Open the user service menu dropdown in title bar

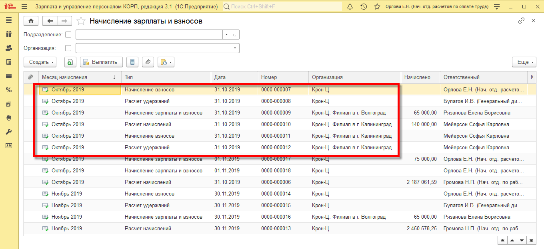click(497, 7)
